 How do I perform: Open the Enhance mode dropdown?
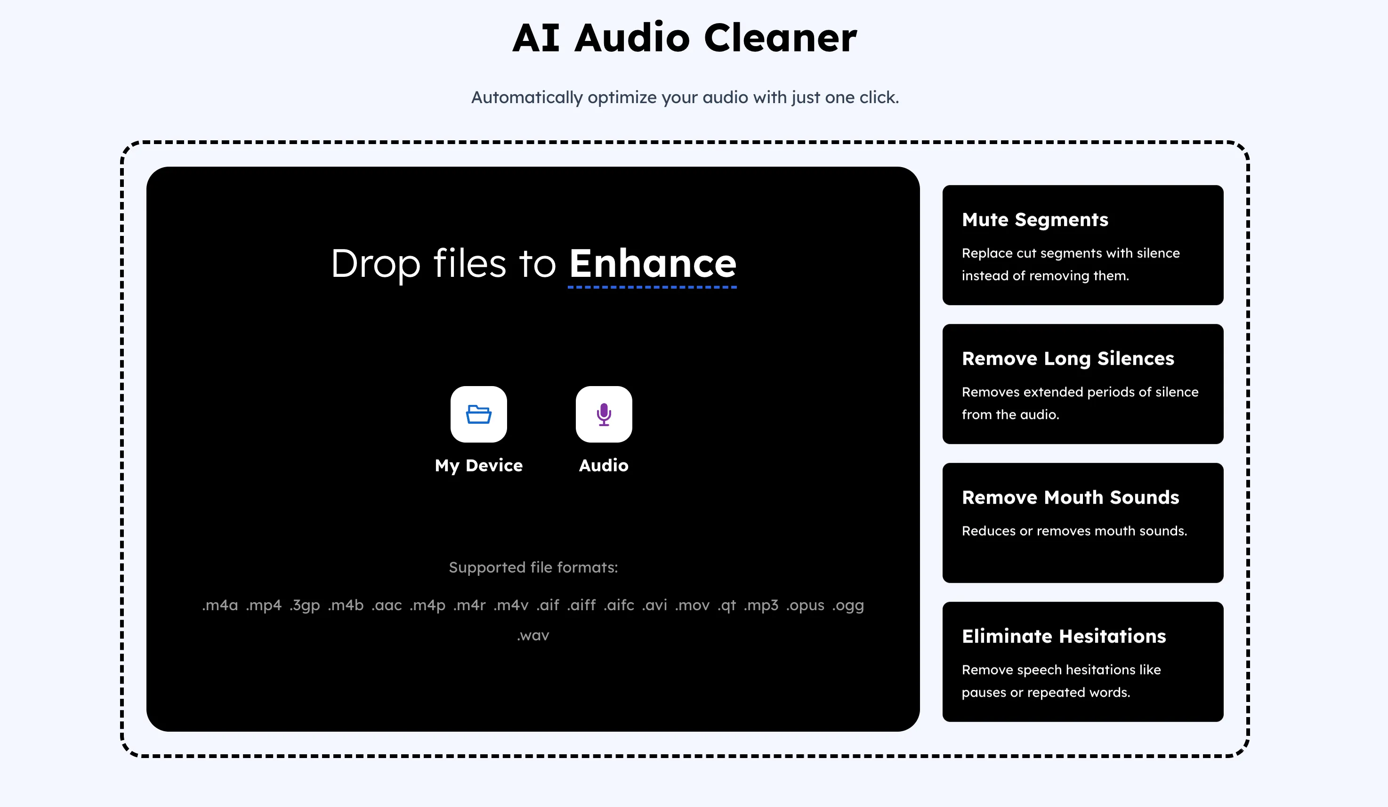(x=652, y=265)
